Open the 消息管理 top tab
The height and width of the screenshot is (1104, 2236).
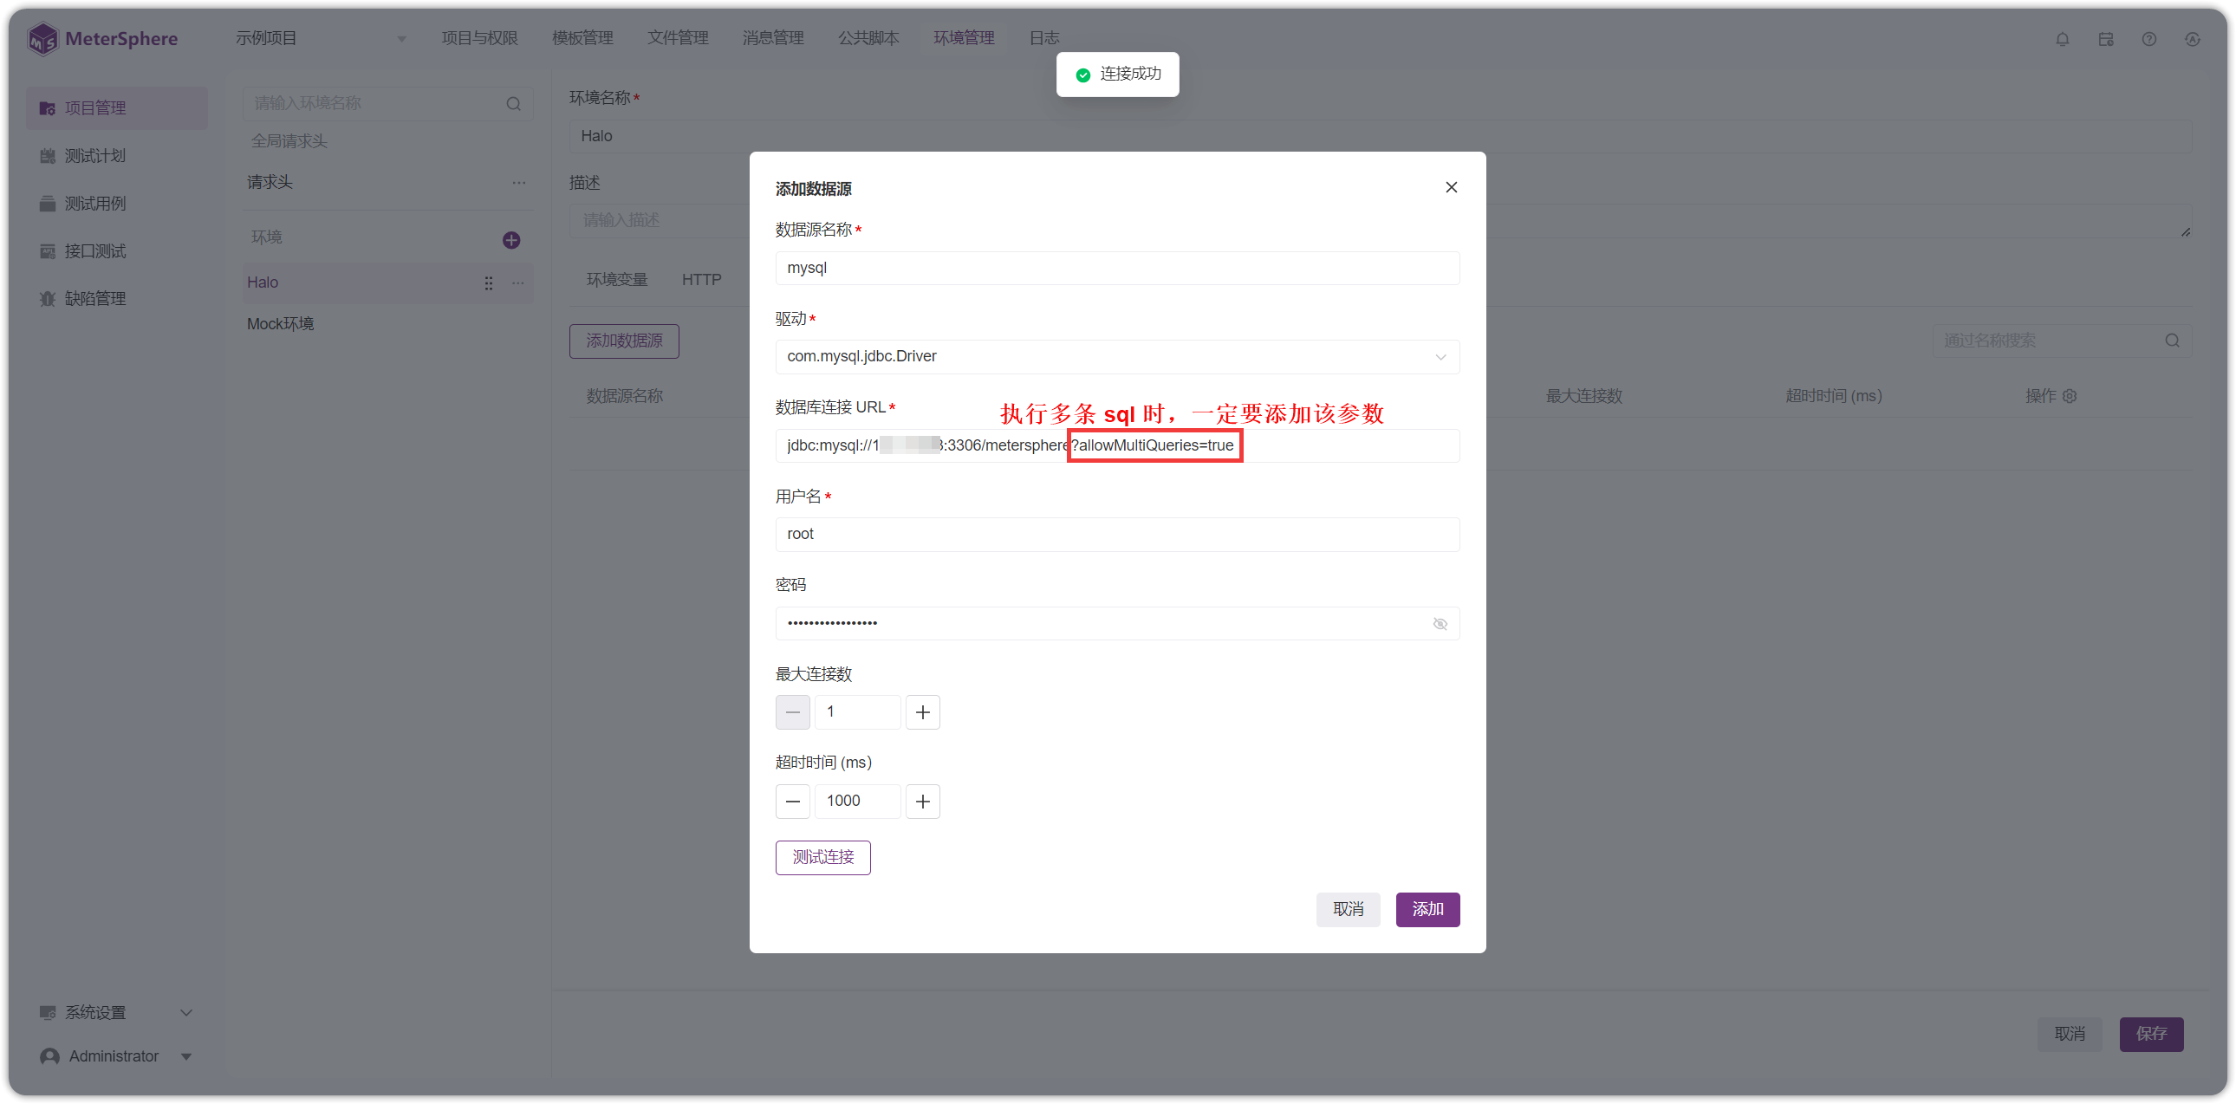[772, 38]
